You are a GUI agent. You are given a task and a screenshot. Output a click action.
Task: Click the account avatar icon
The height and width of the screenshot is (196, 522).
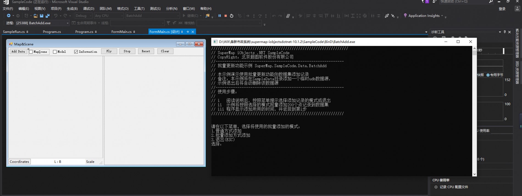coord(517,9)
